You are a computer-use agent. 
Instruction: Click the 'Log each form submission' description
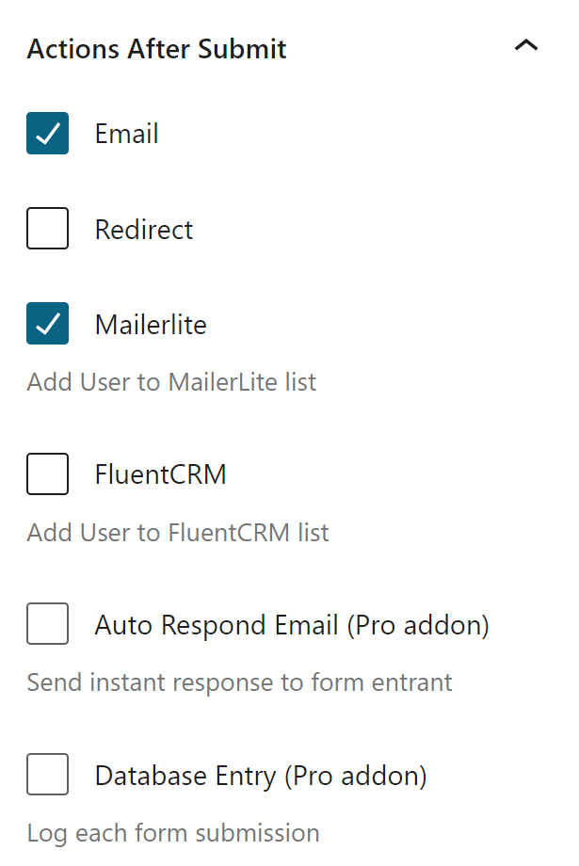pyautogui.click(x=173, y=833)
